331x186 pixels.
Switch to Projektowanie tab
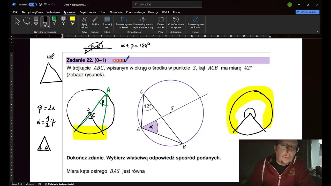point(88,12)
